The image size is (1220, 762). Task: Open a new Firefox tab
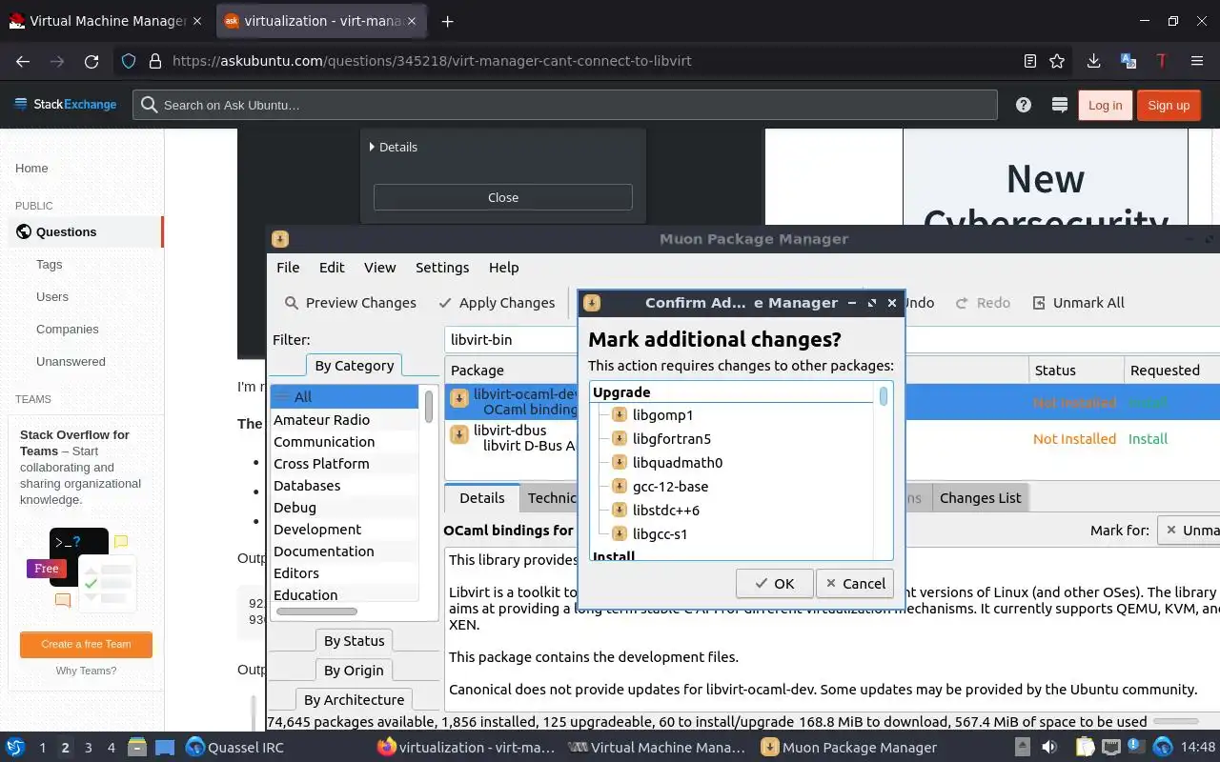[447, 21]
